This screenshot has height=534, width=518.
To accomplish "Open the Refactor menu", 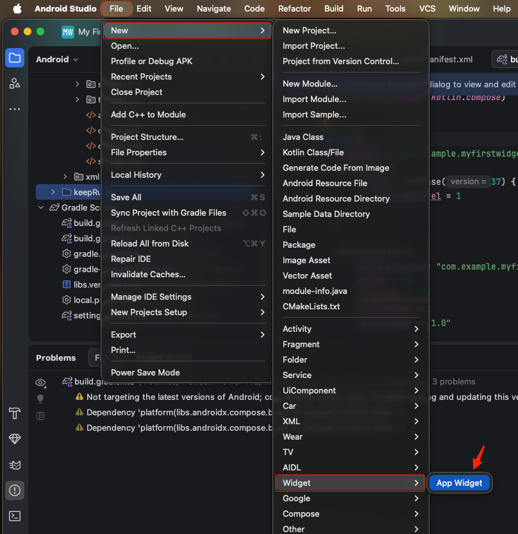I will 294,8.
